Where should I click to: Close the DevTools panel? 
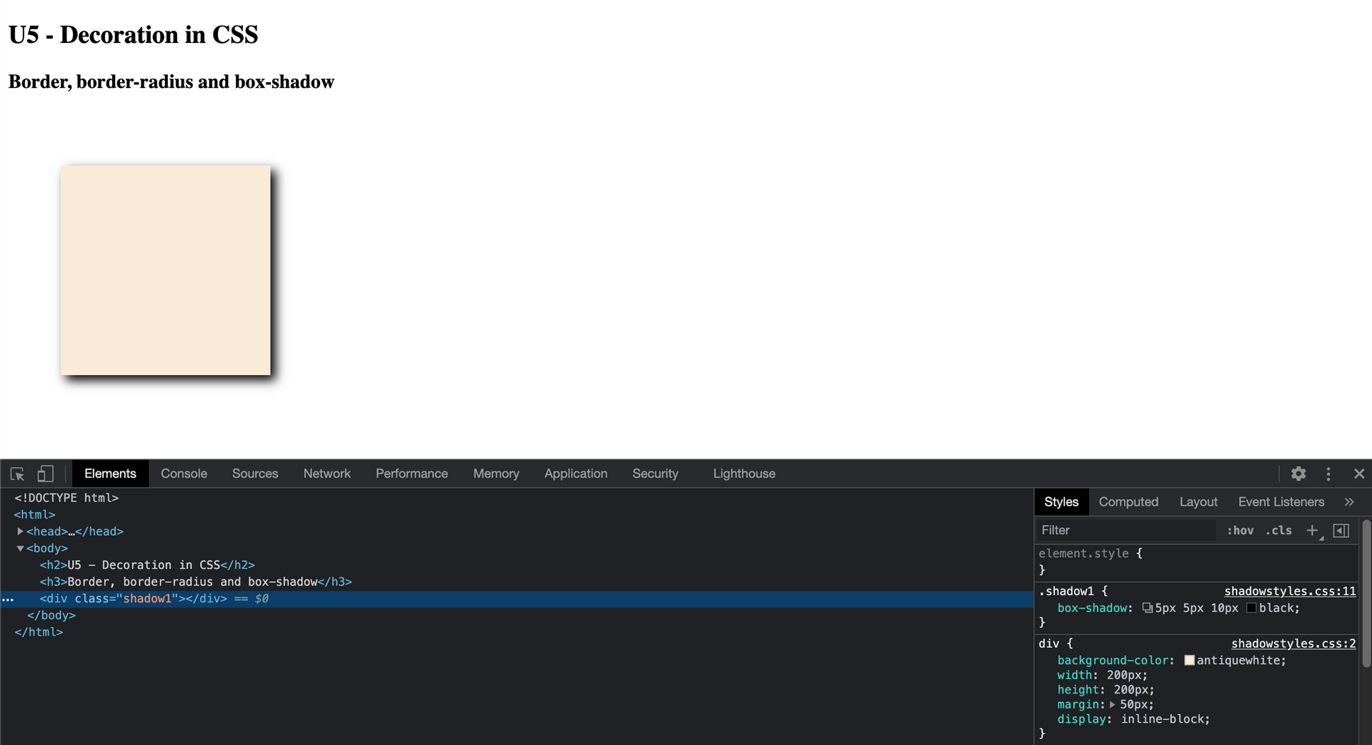click(x=1358, y=474)
